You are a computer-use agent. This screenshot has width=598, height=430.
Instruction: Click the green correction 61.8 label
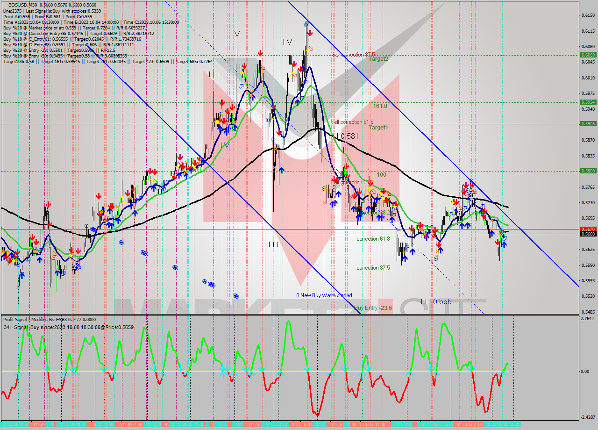point(374,237)
